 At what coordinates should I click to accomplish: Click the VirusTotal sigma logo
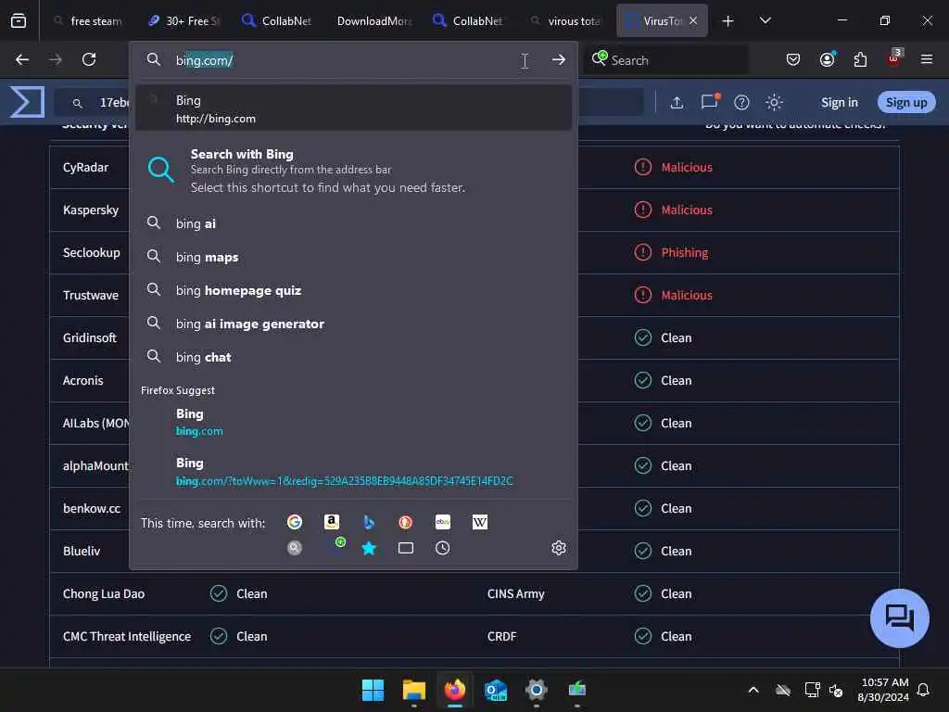(x=27, y=102)
